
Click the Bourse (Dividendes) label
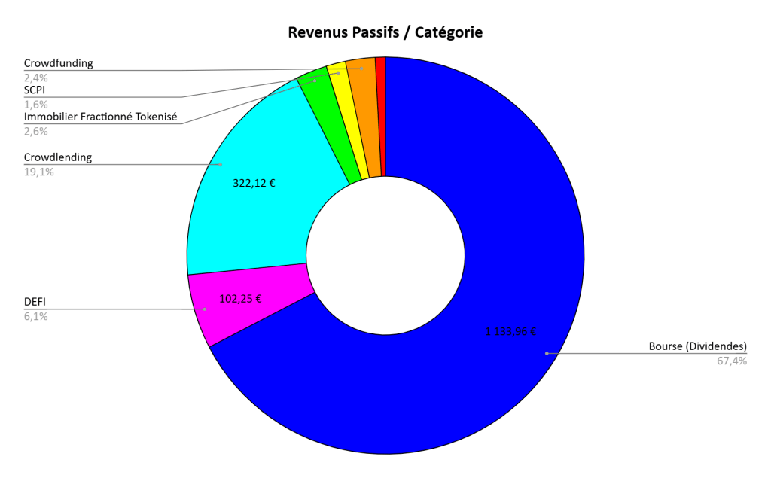(x=698, y=346)
